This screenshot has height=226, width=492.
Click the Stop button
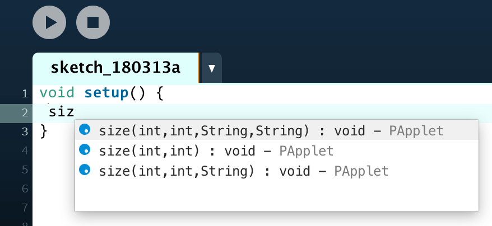pyautogui.click(x=93, y=22)
